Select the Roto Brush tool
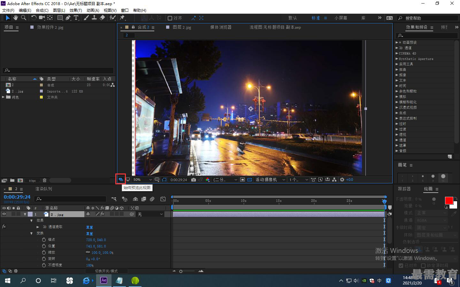This screenshot has width=460, height=287. [112, 18]
